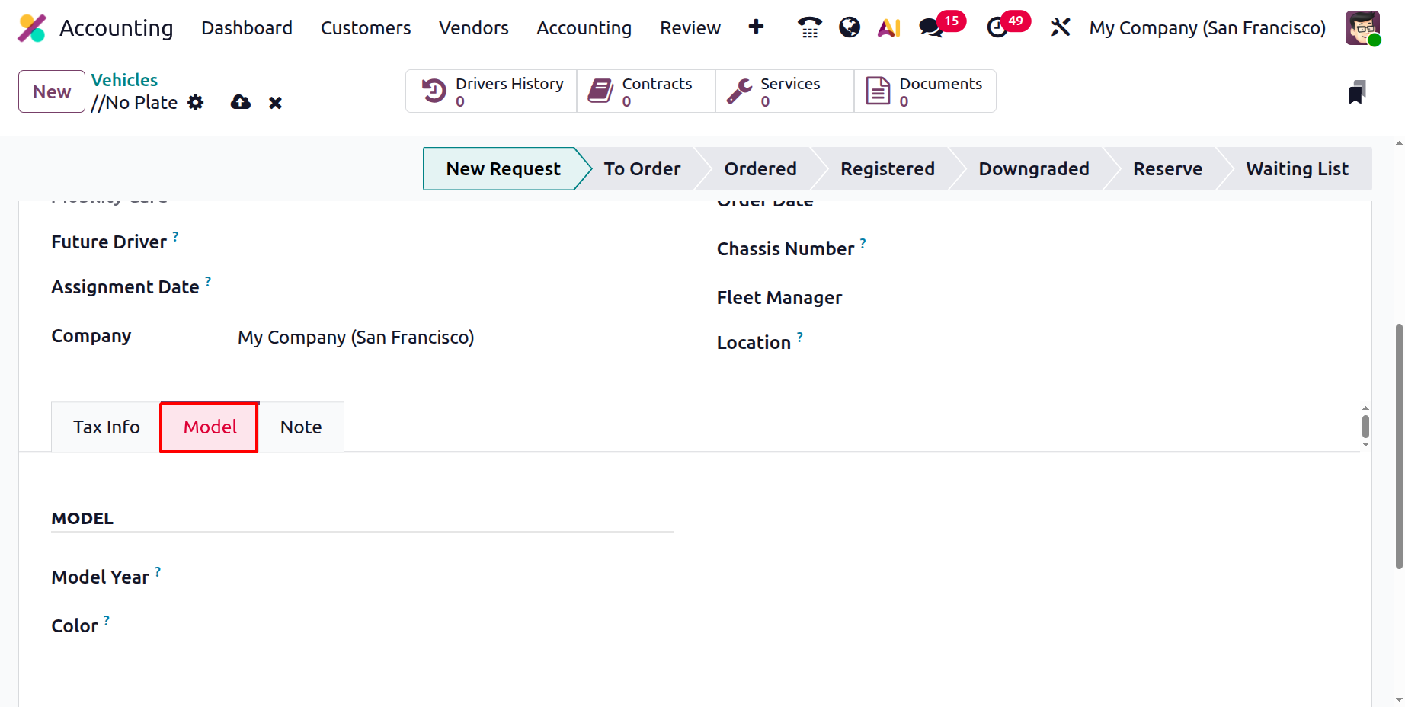
Task: Open the Customers menu
Action: (x=366, y=28)
